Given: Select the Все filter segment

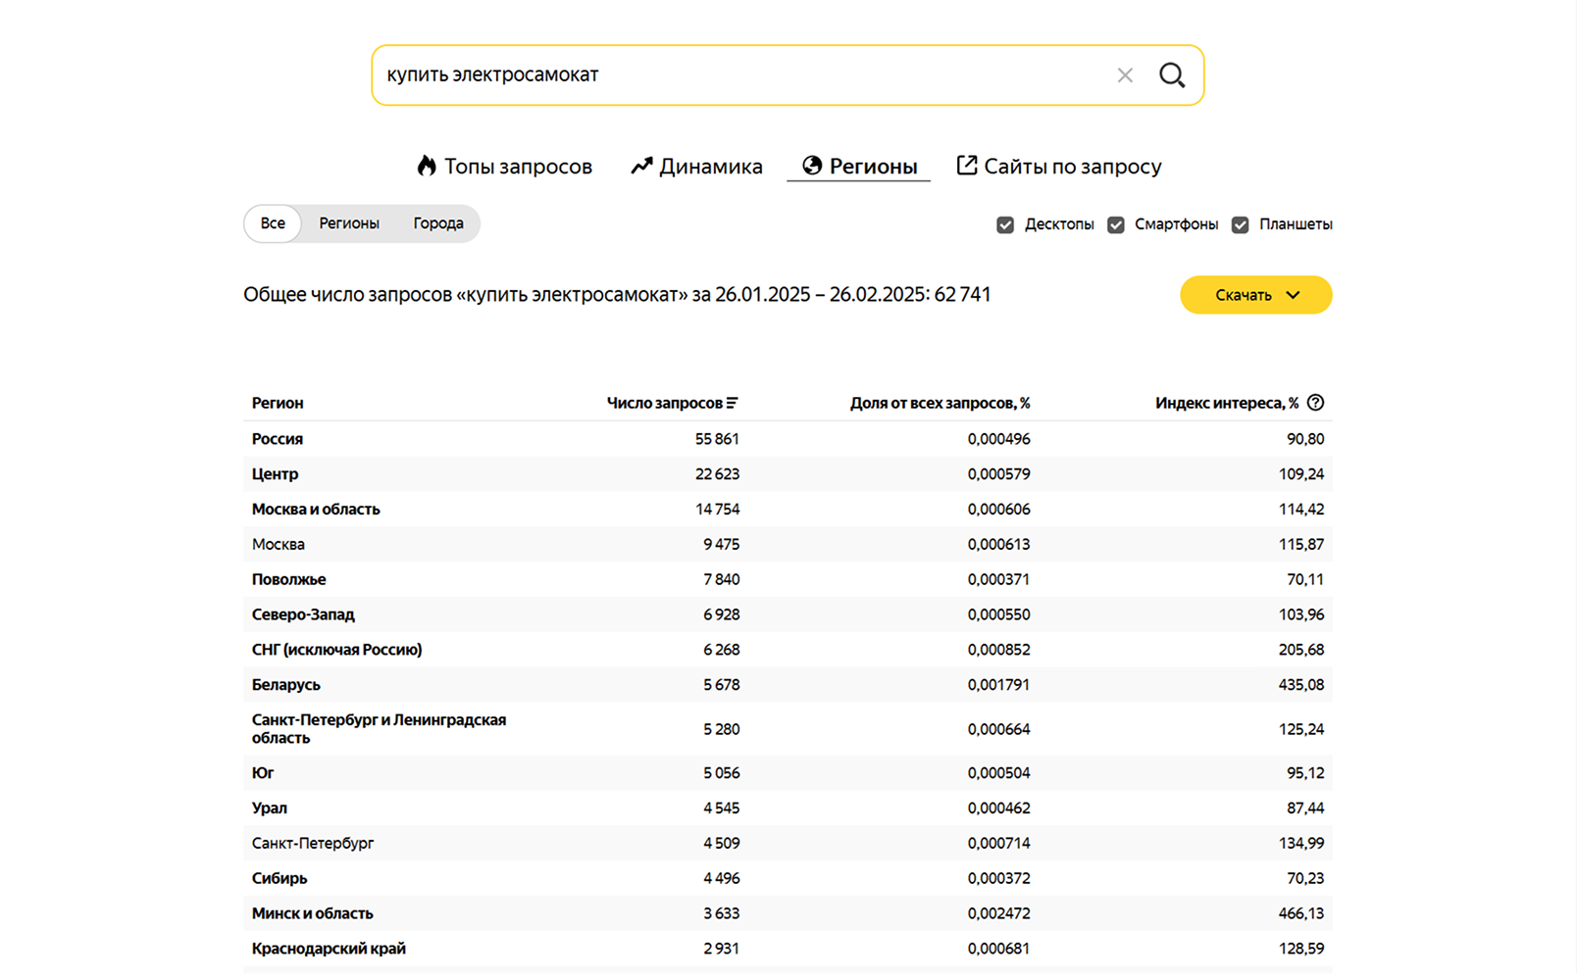Looking at the screenshot, I should point(272,223).
